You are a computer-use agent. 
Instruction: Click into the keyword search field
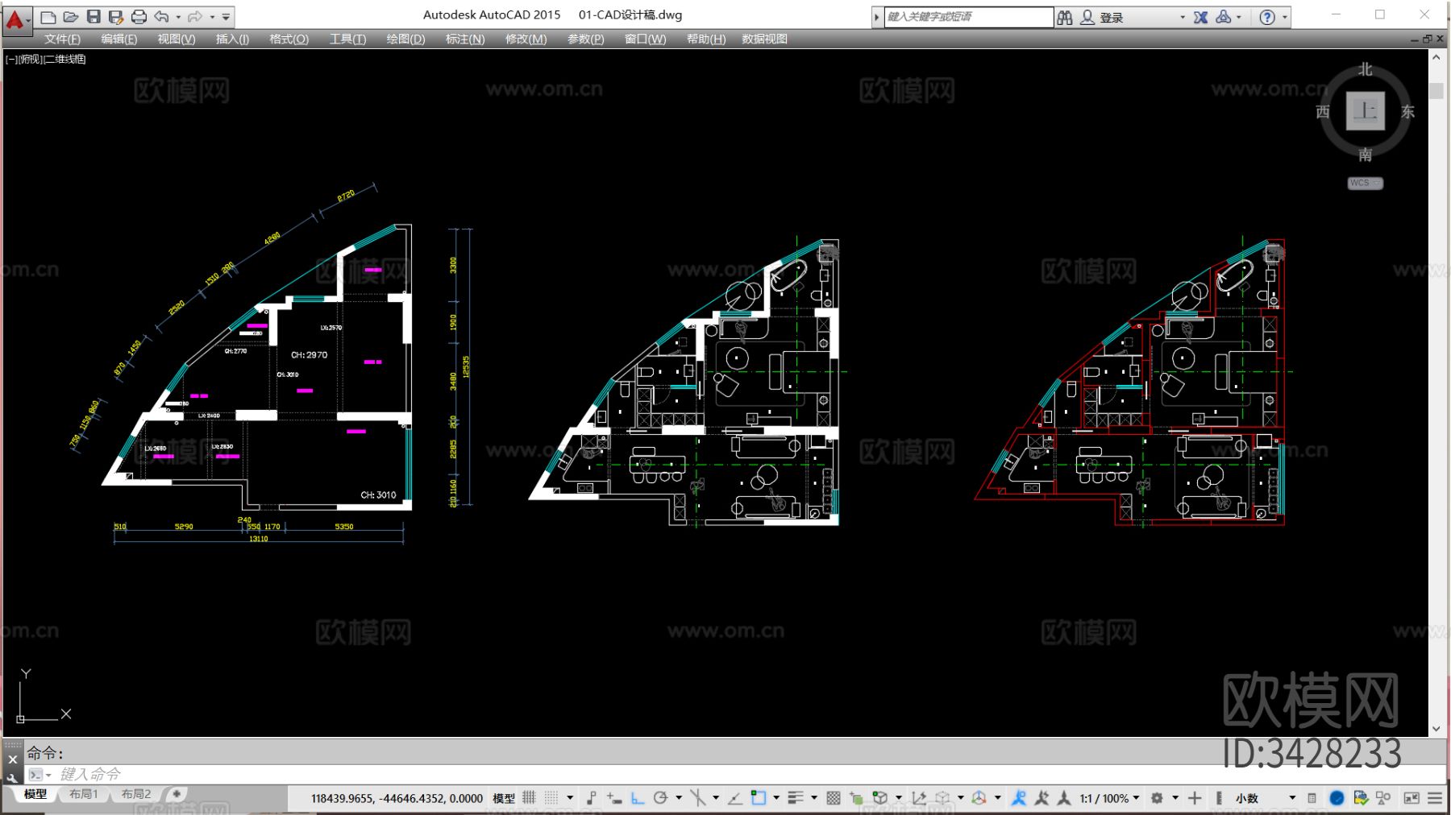click(x=968, y=17)
